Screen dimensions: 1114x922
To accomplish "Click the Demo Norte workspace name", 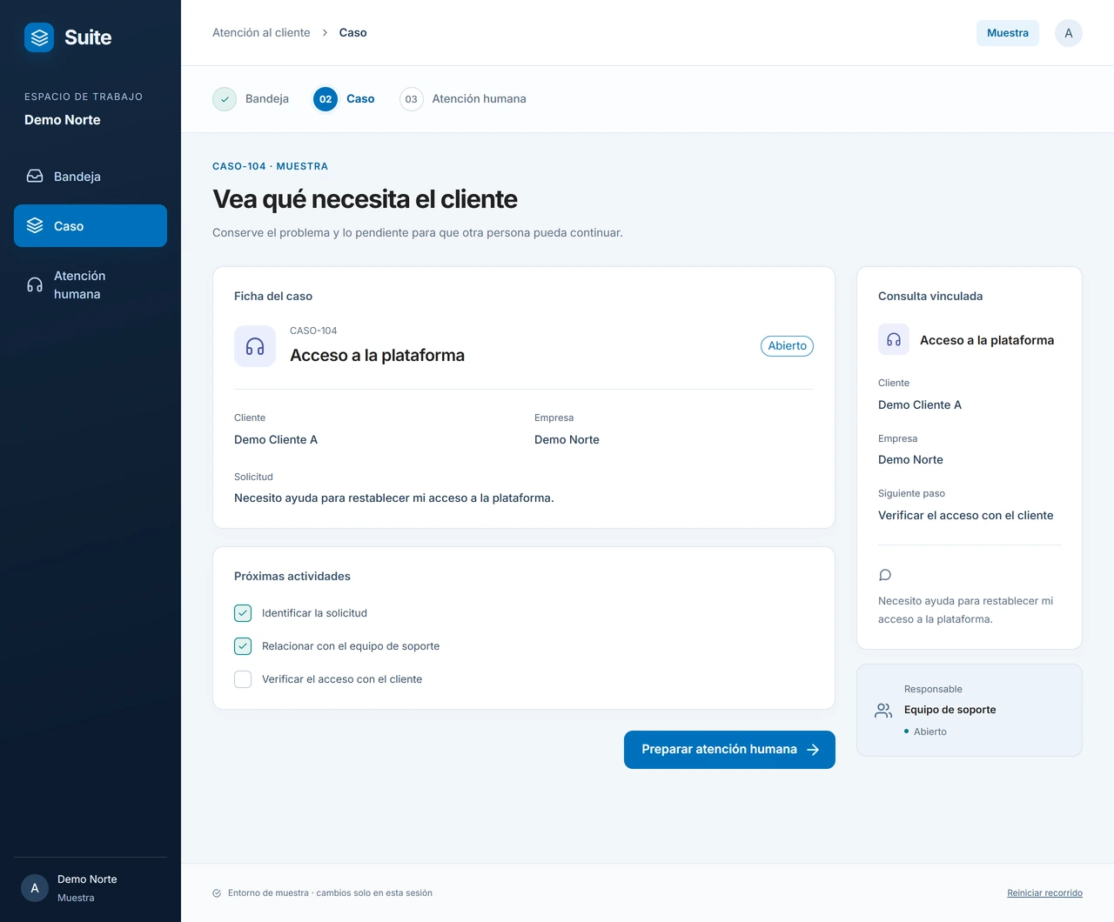I will [x=63, y=120].
